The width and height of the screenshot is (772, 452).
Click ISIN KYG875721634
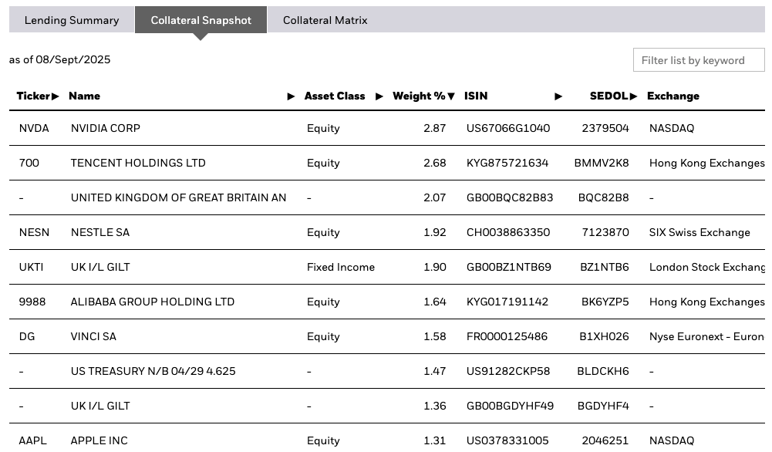pyautogui.click(x=507, y=163)
